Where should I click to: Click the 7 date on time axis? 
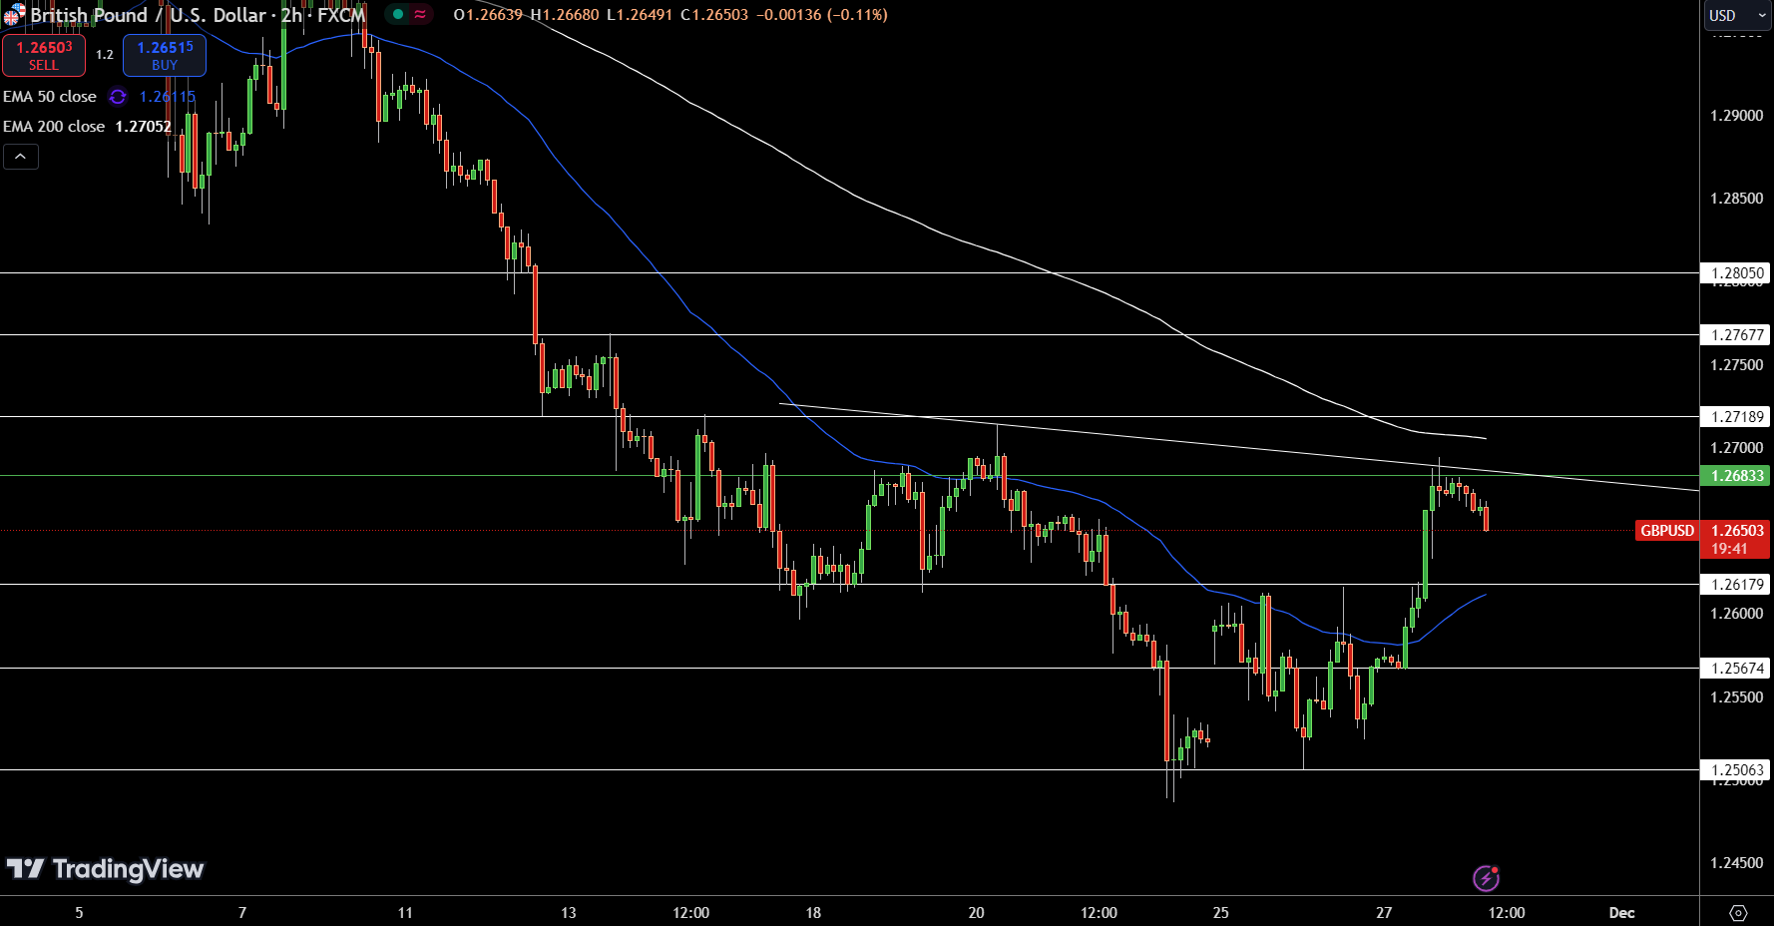pyautogui.click(x=242, y=913)
